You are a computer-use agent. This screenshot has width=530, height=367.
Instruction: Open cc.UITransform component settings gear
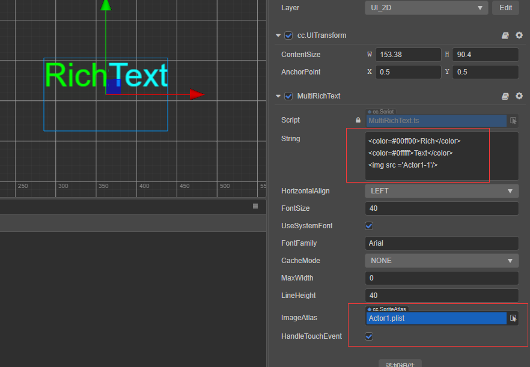519,35
